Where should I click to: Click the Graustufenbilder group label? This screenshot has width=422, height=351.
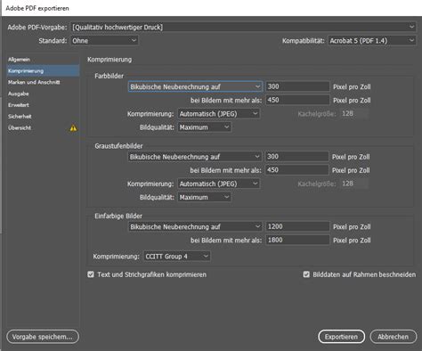[x=118, y=146]
